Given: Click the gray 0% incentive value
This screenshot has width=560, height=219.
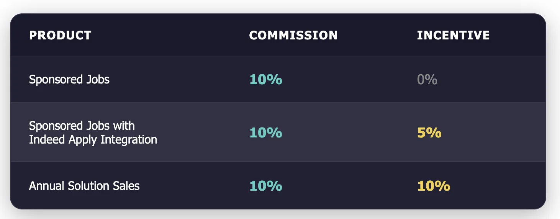Looking at the screenshot, I should coord(427,80).
